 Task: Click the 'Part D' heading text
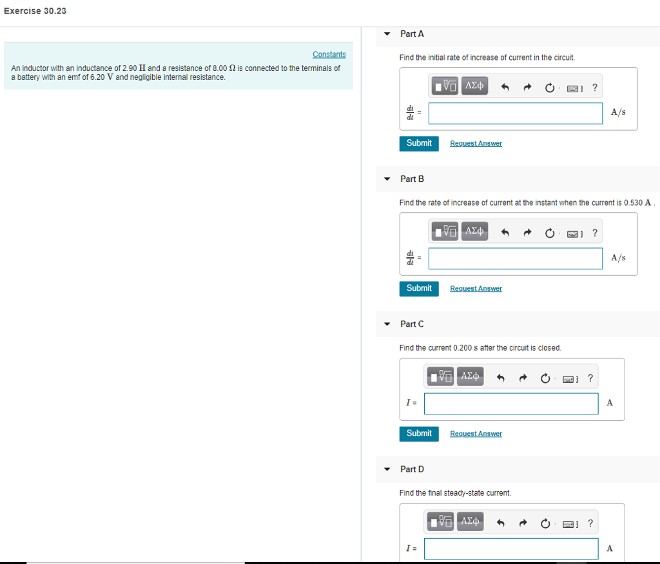point(412,469)
